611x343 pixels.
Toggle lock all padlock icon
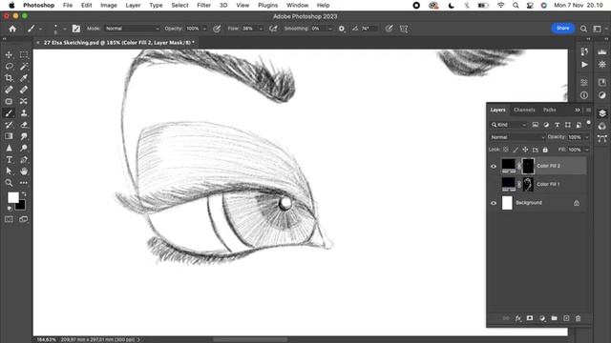coord(545,150)
